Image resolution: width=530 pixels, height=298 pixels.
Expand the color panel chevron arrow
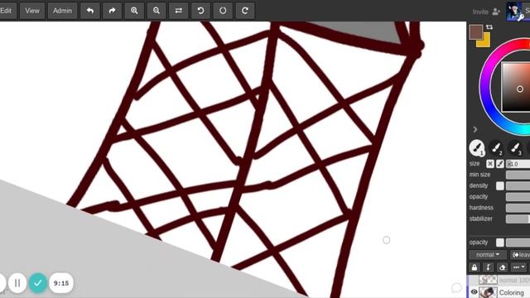point(475,129)
